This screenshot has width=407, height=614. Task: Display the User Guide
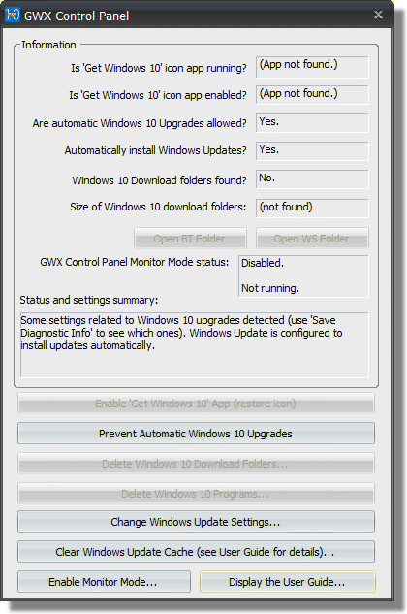pyautogui.click(x=288, y=581)
